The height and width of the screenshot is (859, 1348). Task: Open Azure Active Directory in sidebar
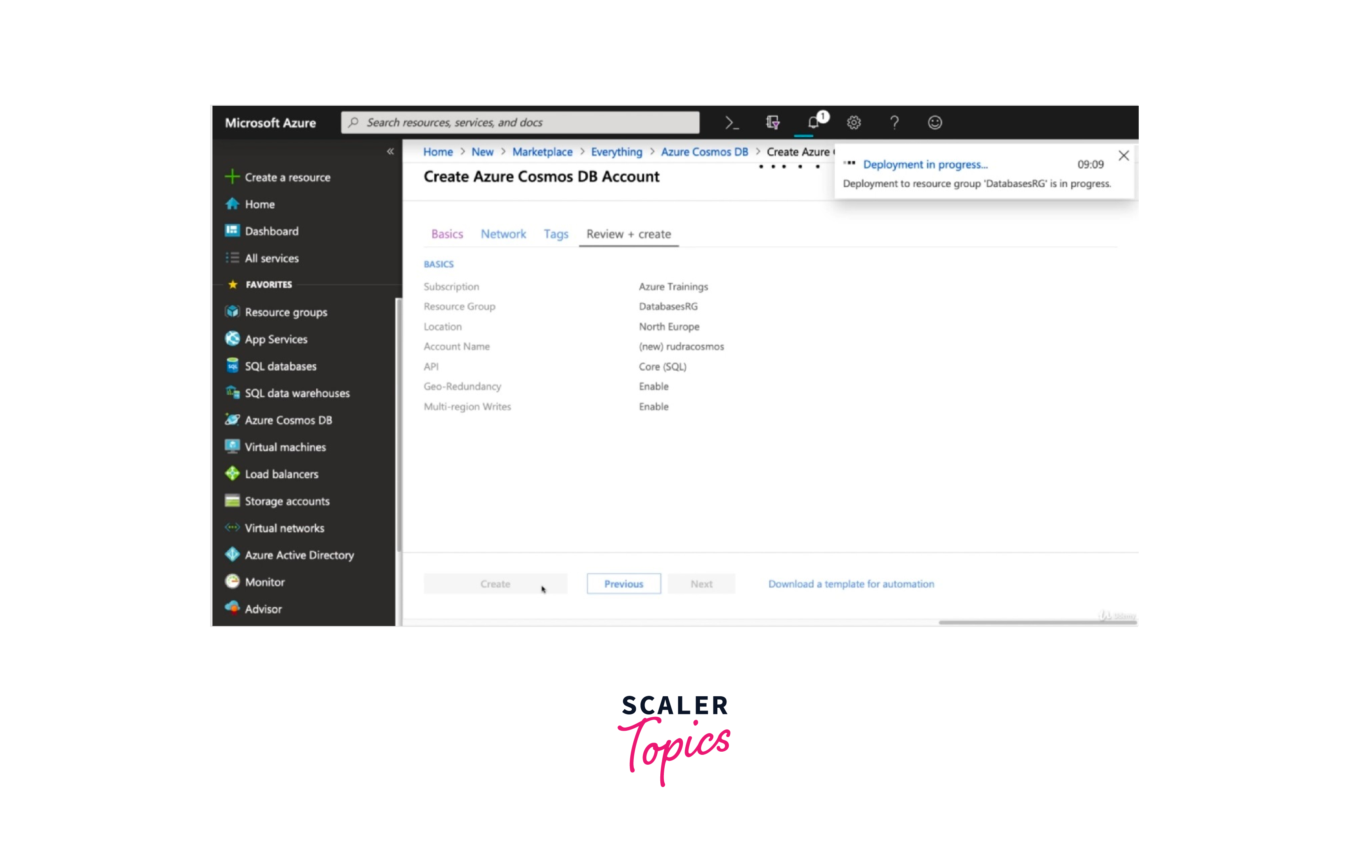299,555
